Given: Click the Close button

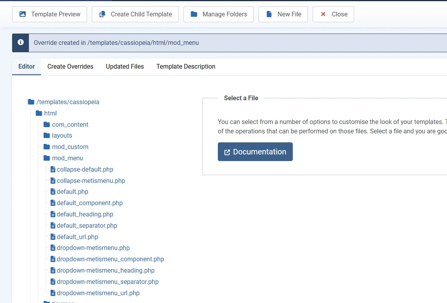Looking at the screenshot, I should pos(333,14).
